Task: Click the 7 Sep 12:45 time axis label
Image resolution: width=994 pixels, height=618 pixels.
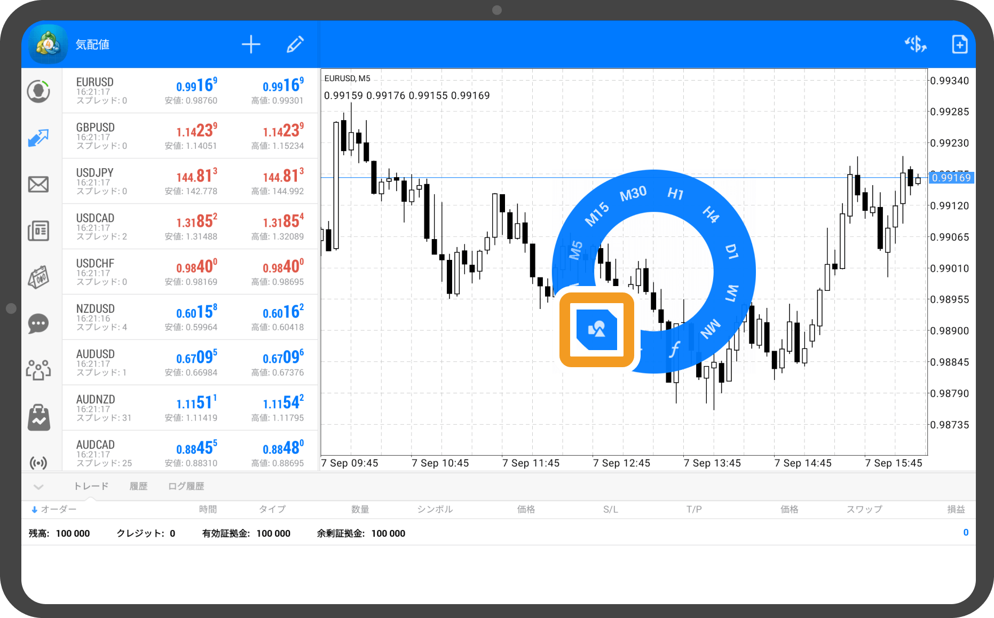Action: click(x=621, y=463)
